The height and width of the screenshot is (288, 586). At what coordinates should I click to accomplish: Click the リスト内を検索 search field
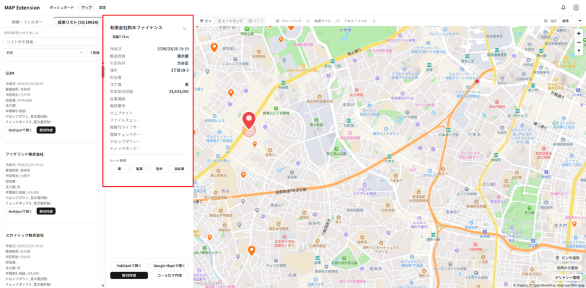[53, 42]
